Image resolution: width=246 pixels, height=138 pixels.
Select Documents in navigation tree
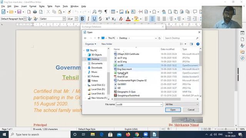(97, 63)
